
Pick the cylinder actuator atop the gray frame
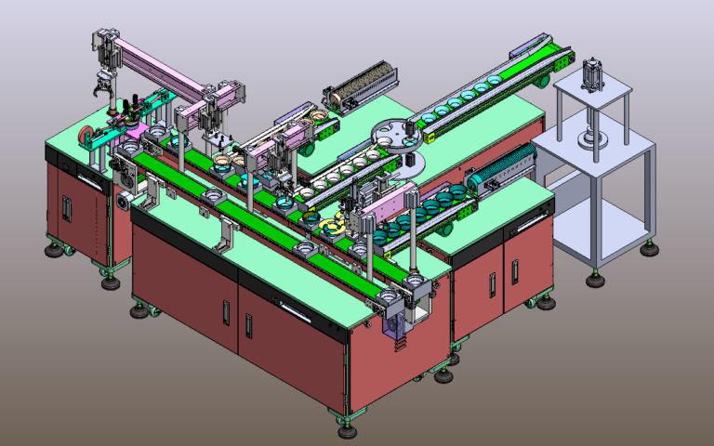[593, 75]
